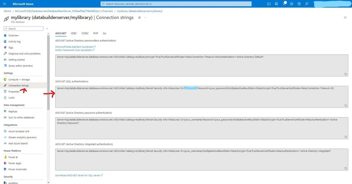Screen dimensions: 352x184
Task: Open Stream analytics (preview)
Action: (x=23, y=137)
